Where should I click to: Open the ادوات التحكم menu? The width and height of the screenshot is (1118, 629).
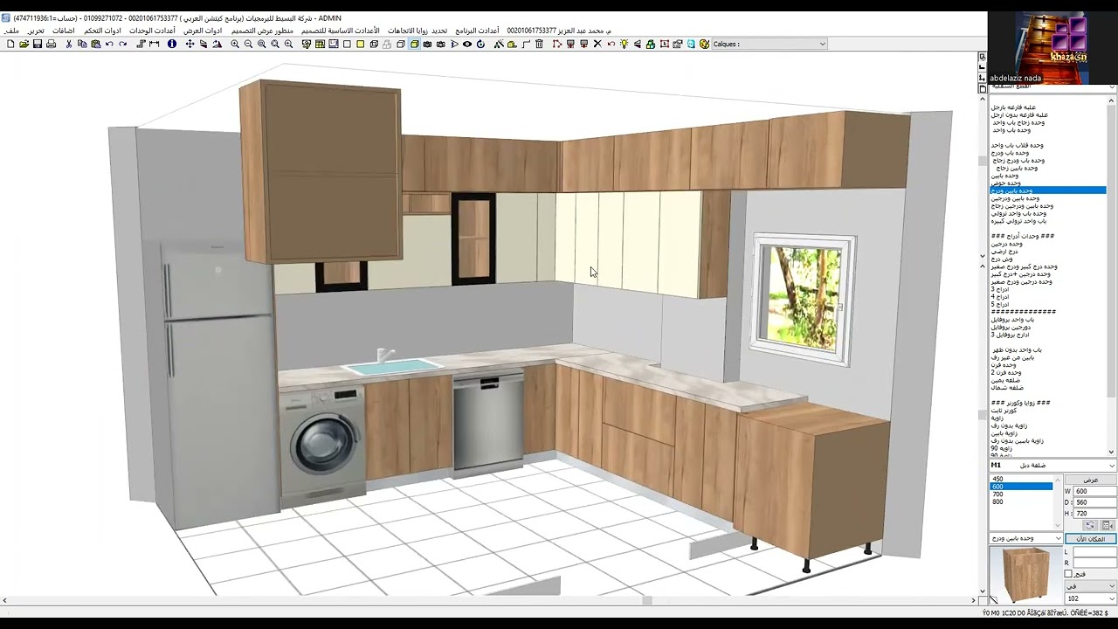click(103, 31)
